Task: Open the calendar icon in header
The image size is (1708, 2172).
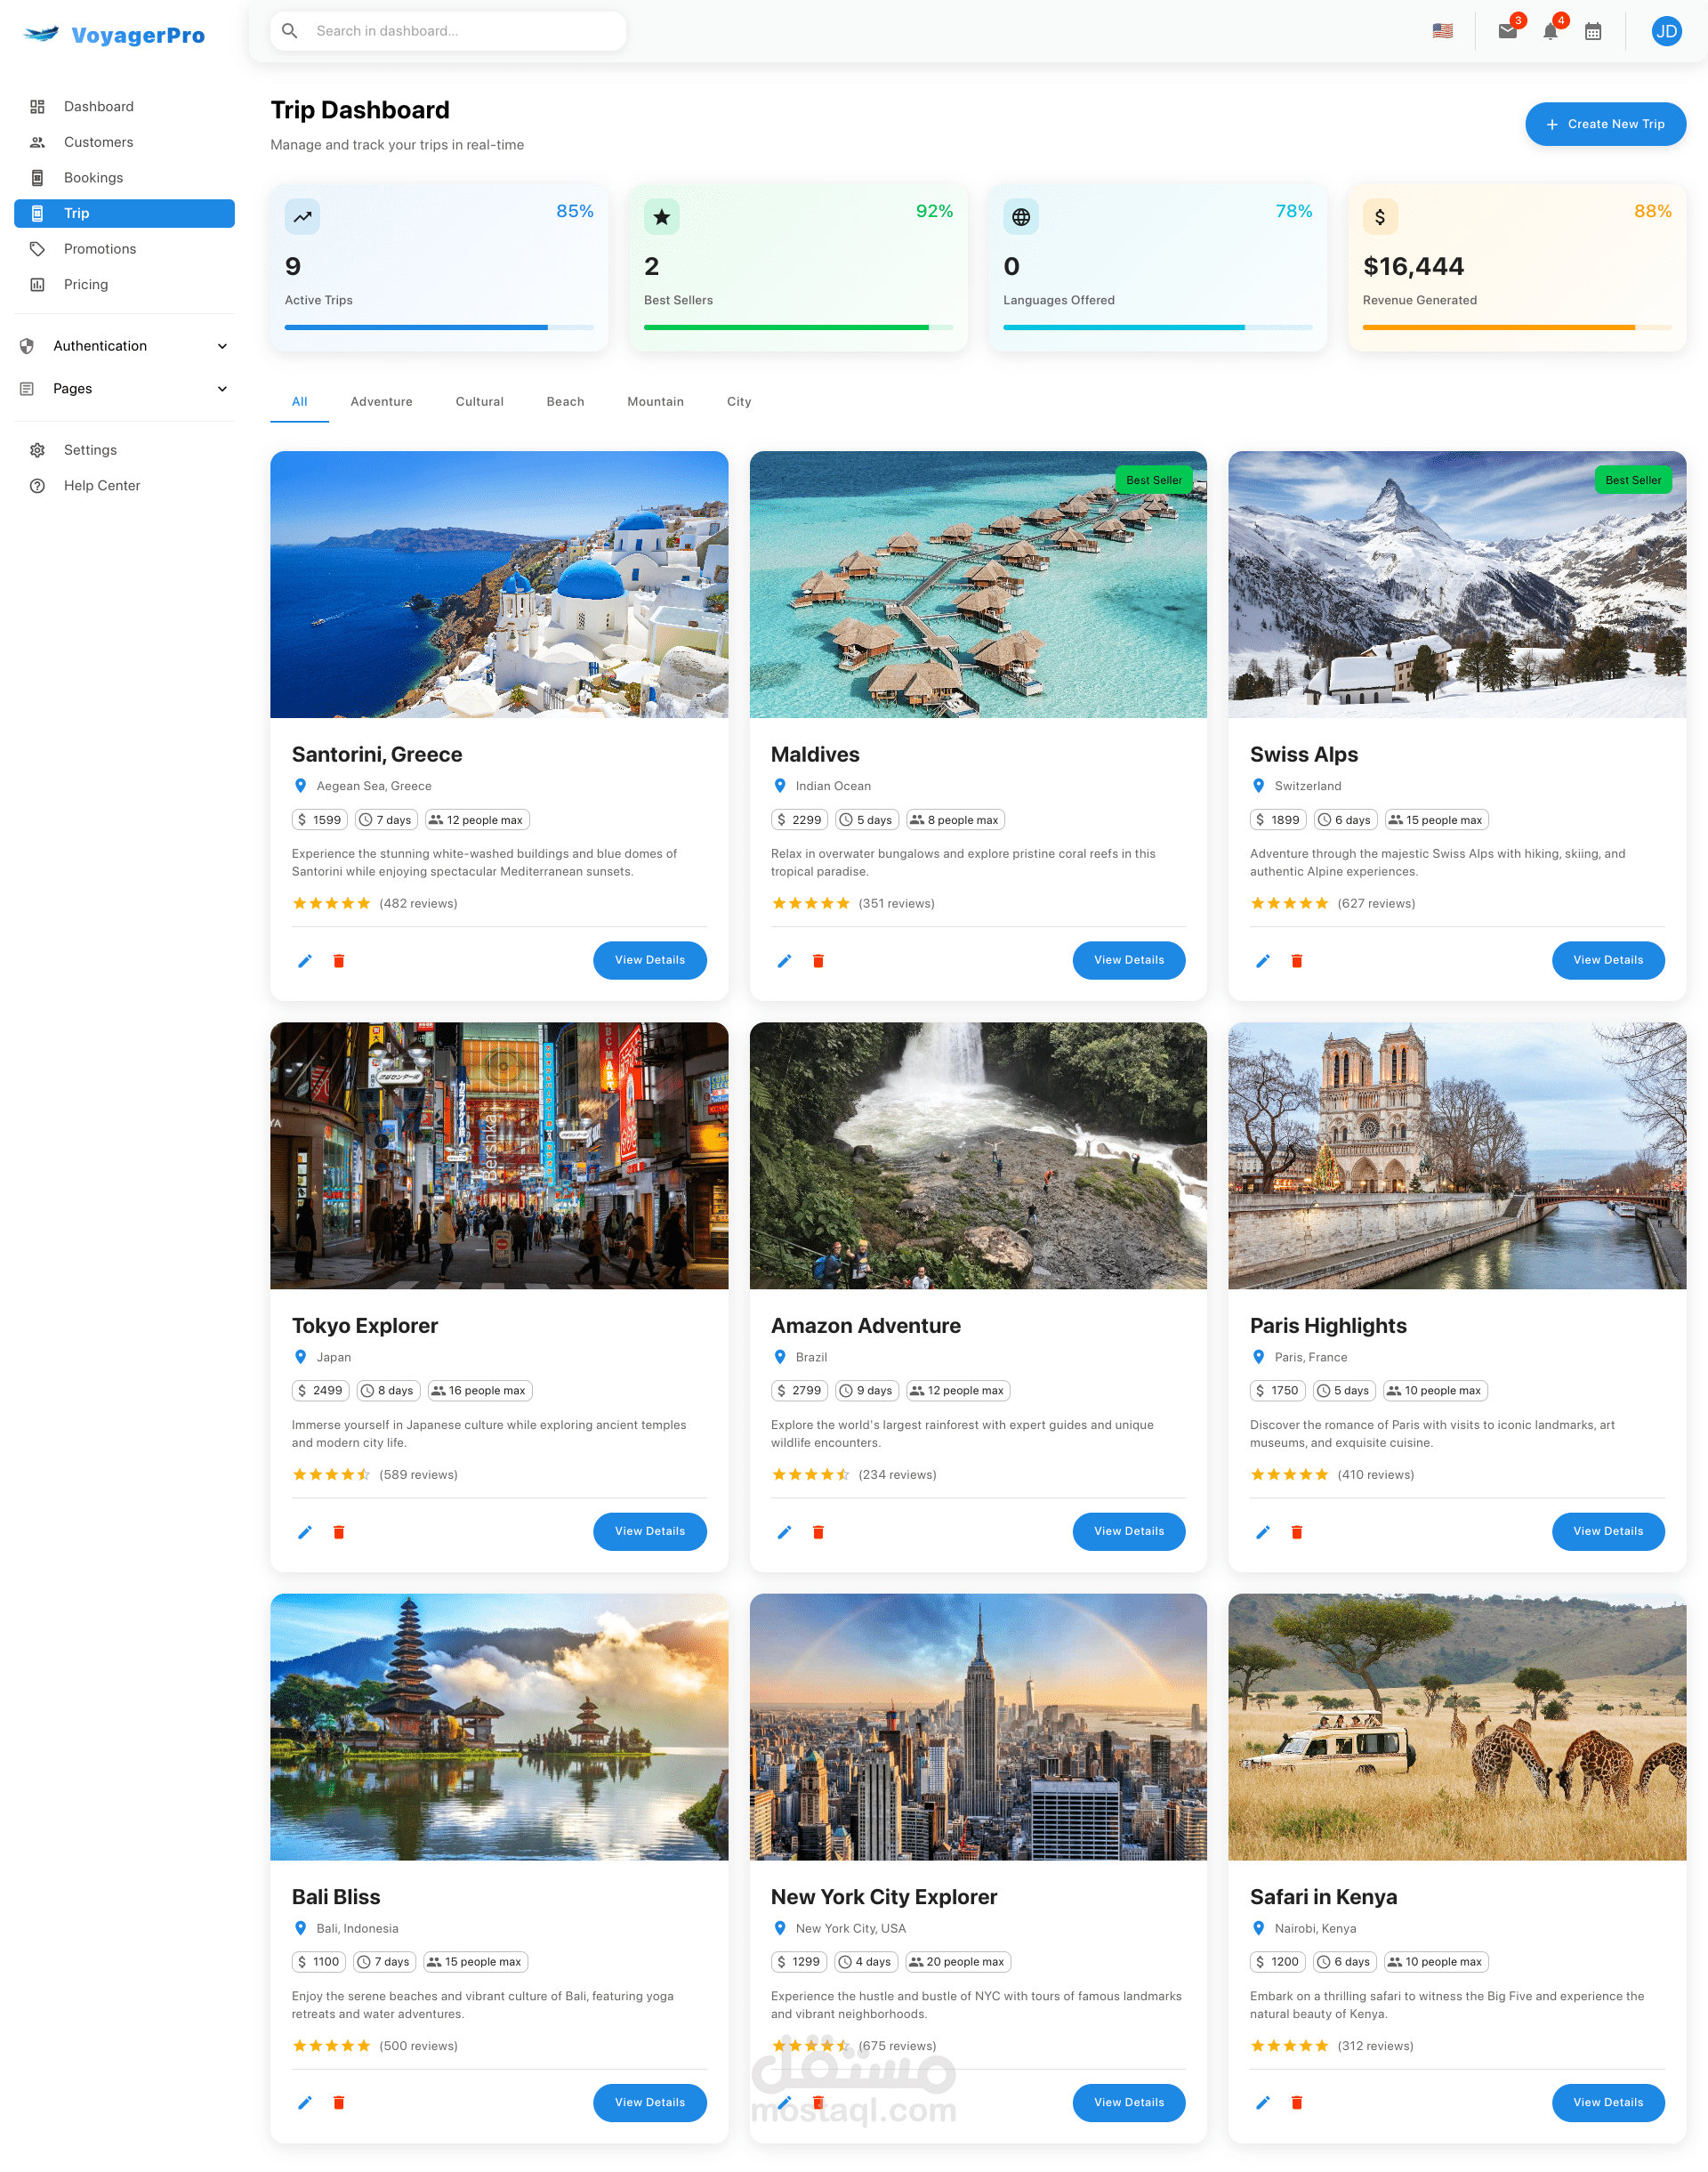Action: pos(1593,31)
